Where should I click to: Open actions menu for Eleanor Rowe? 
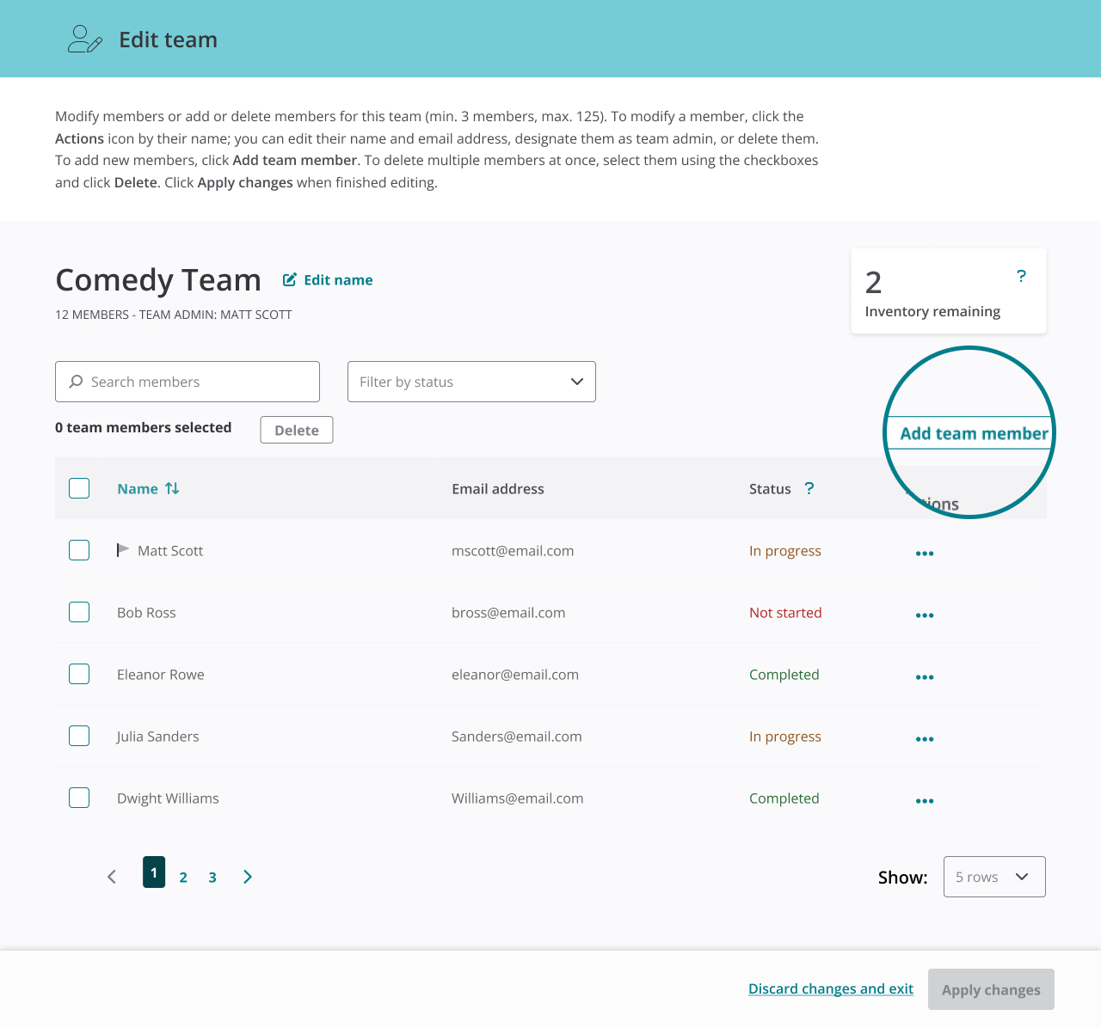pyautogui.click(x=925, y=677)
